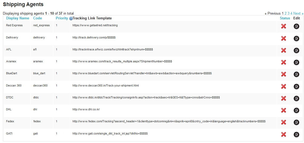Sort by Status column header
The image size is (304, 143).
click(285, 18)
